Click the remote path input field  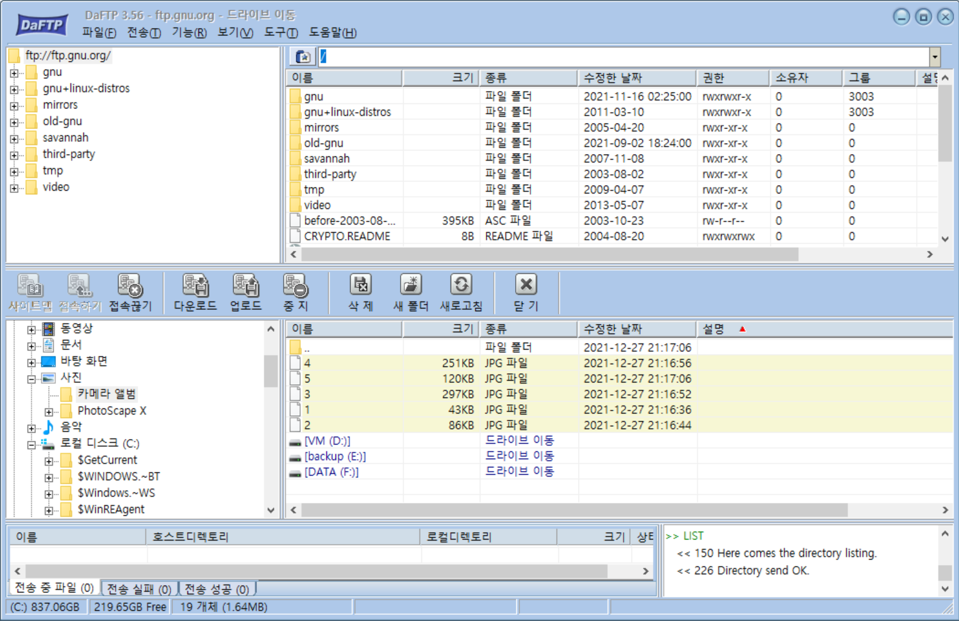[624, 57]
